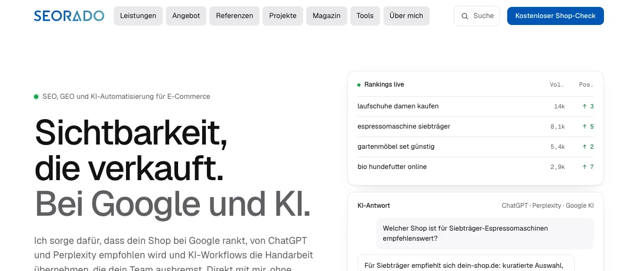Select the gartenmöbel set günstig keyword
Viewport: 638px width, 271px height.
click(x=396, y=147)
